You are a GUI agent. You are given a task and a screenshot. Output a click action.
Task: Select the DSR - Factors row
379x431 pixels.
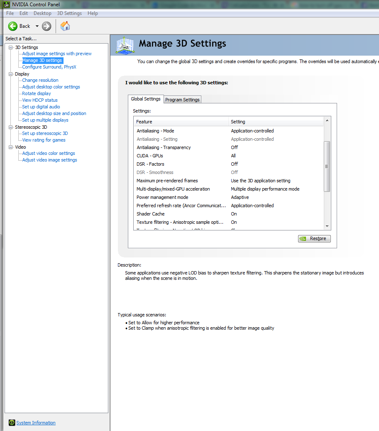(x=229, y=164)
